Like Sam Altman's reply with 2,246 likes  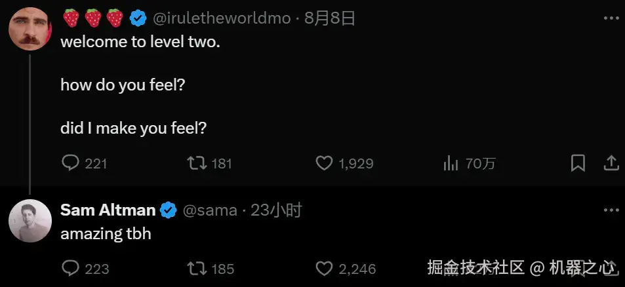click(325, 268)
